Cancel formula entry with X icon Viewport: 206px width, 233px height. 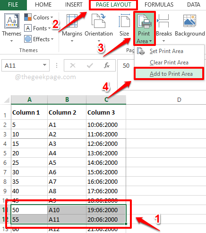pyautogui.click(x=73, y=65)
